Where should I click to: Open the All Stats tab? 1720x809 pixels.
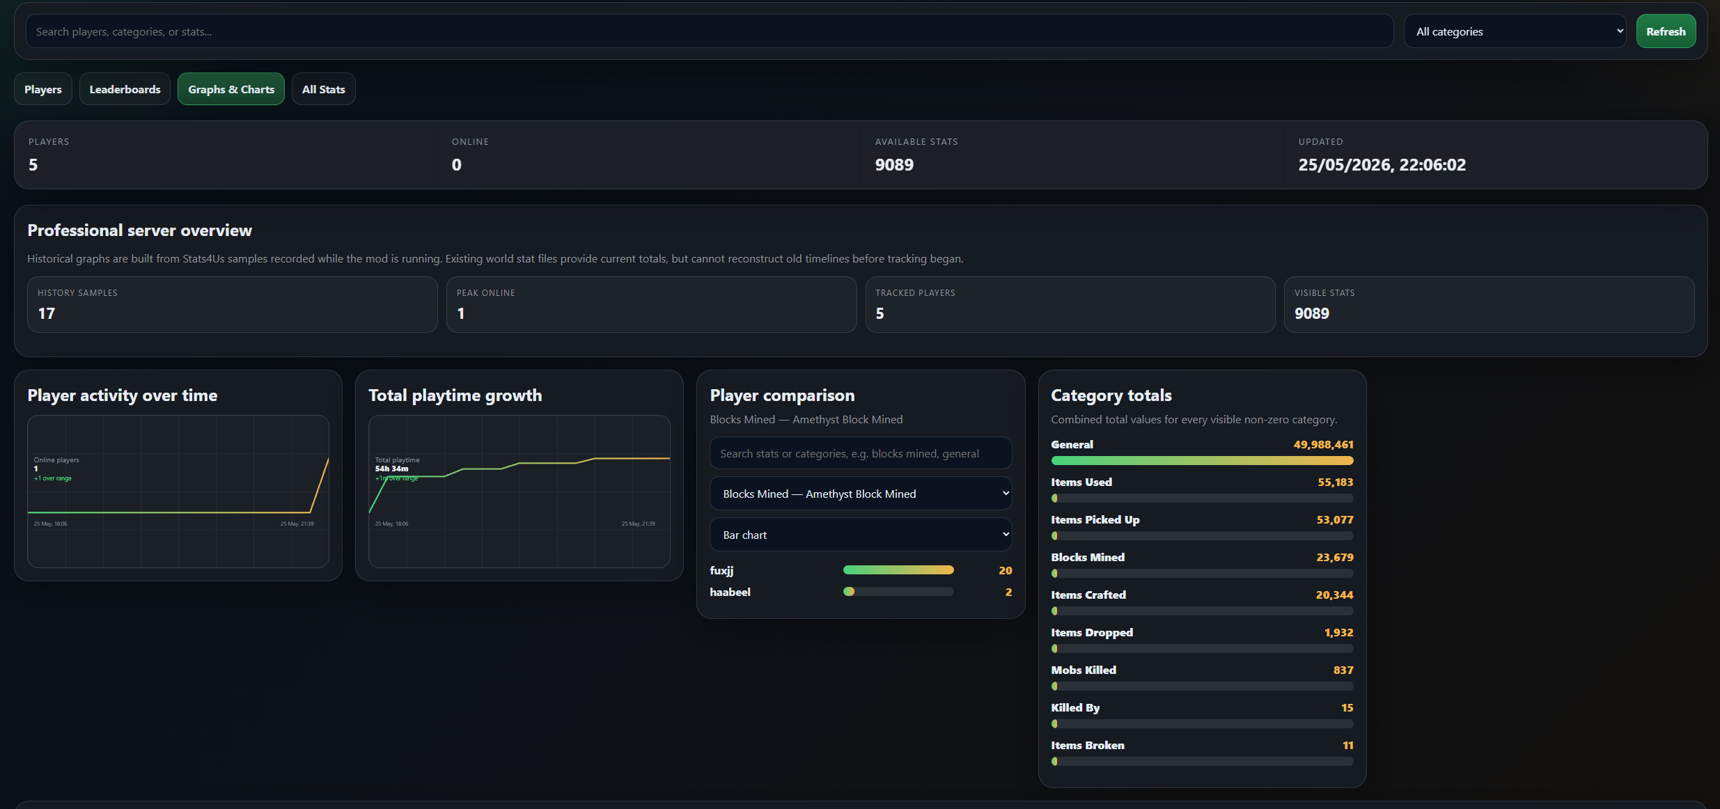pos(324,89)
